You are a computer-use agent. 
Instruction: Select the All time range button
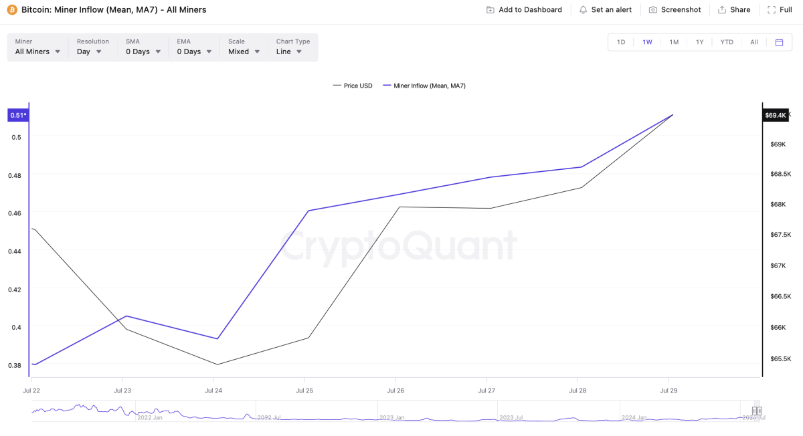tap(754, 42)
